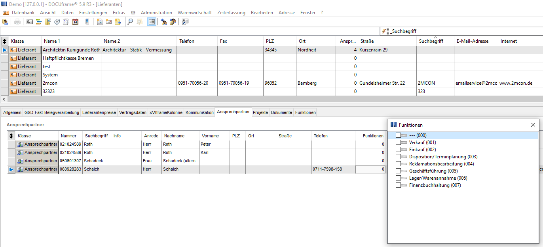543x247 pixels.
Task: Click the Ansprechpartner icon in Schadeck row
Action: click(20, 161)
